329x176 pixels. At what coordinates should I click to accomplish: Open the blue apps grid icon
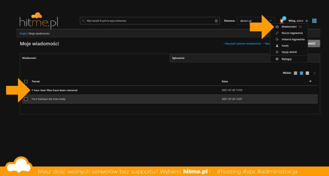pos(314,21)
